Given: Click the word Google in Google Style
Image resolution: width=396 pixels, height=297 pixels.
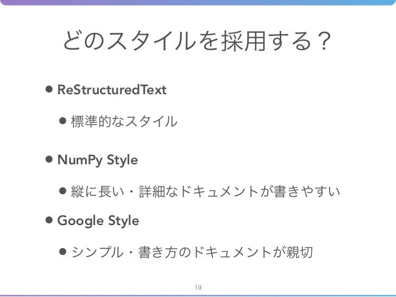Looking at the screenshot, I should click(81, 221).
